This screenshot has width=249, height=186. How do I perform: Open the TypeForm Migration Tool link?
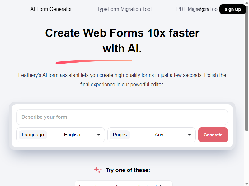(124, 9)
